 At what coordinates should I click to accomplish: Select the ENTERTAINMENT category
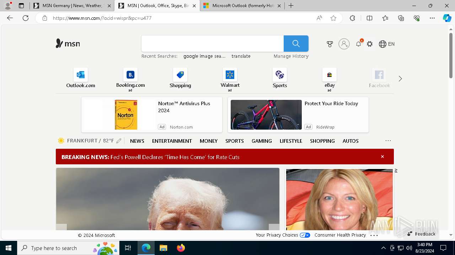[x=172, y=141]
